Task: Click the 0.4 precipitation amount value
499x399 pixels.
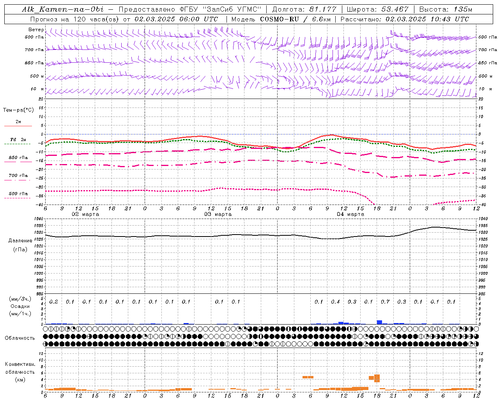Action: coord(335,302)
